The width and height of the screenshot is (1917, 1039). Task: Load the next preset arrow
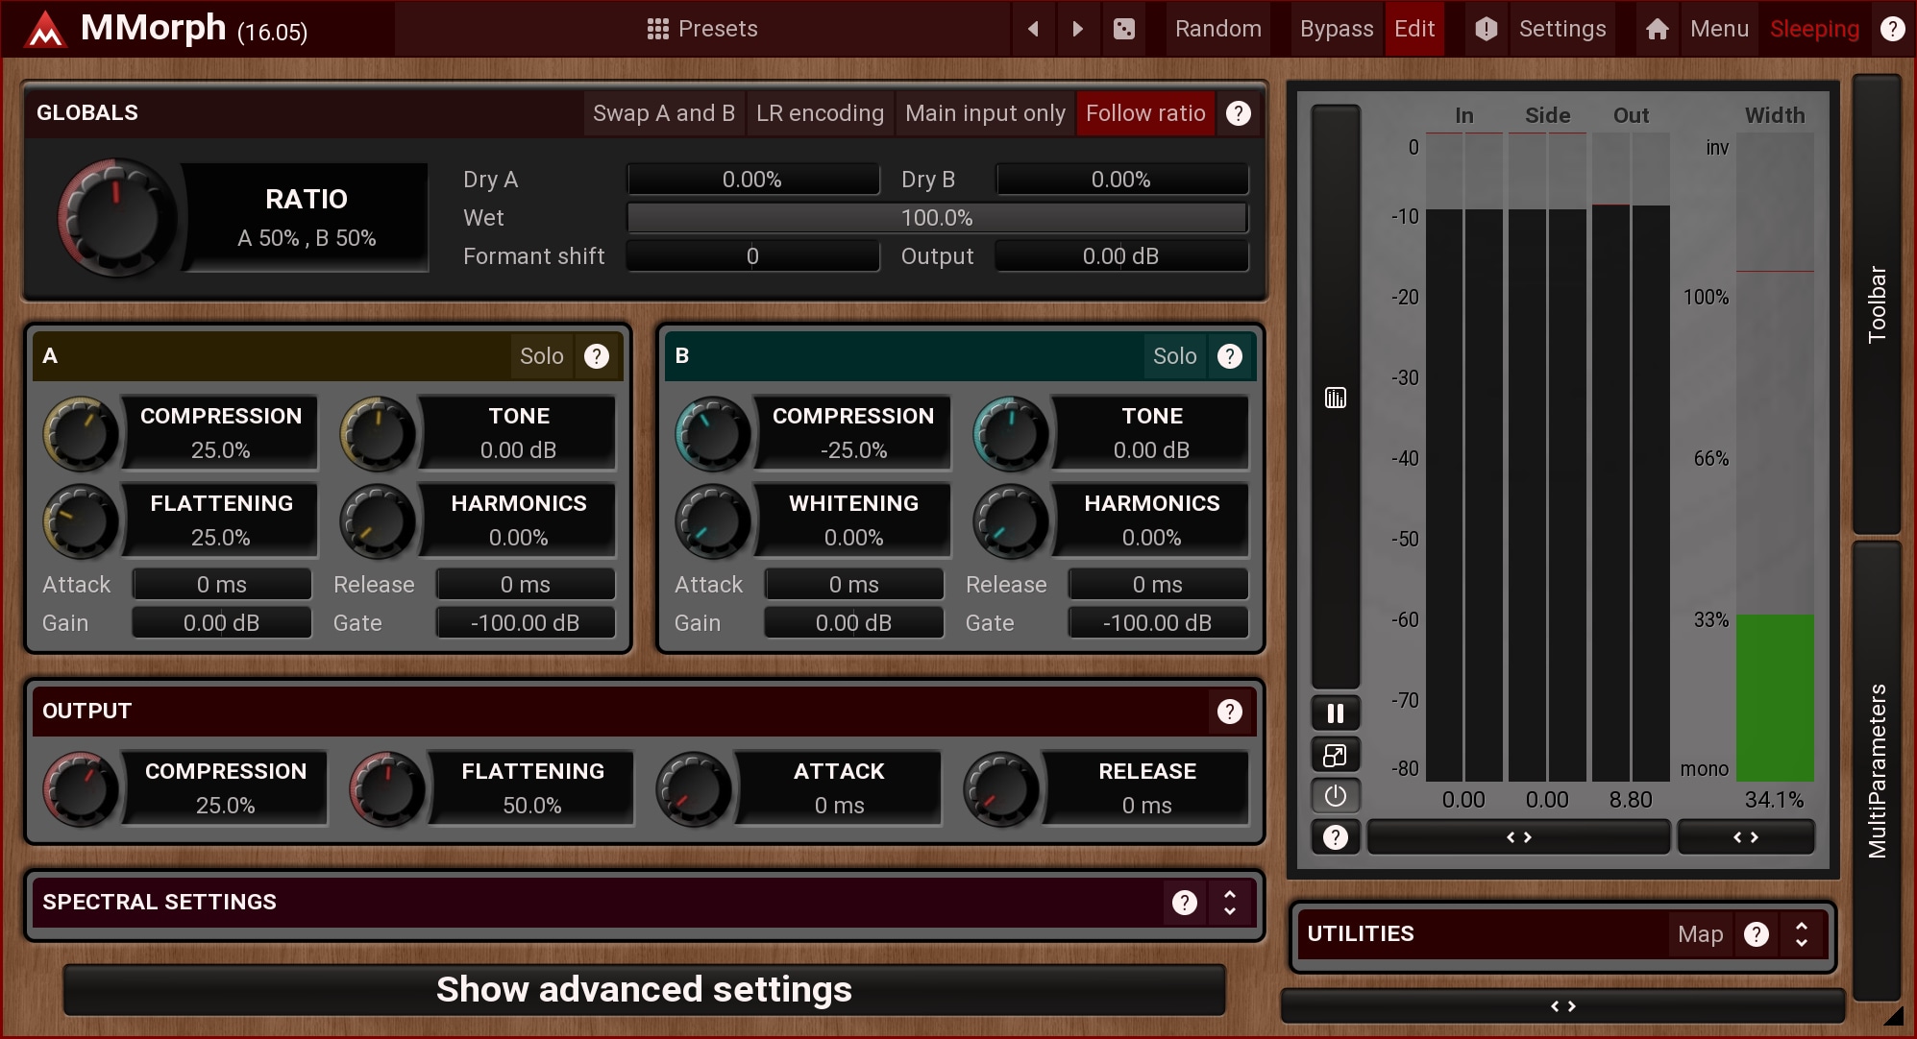pos(1077,29)
